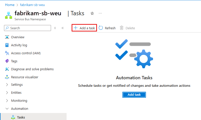
Task: Click Add a task in toolbar
Action: (84, 28)
